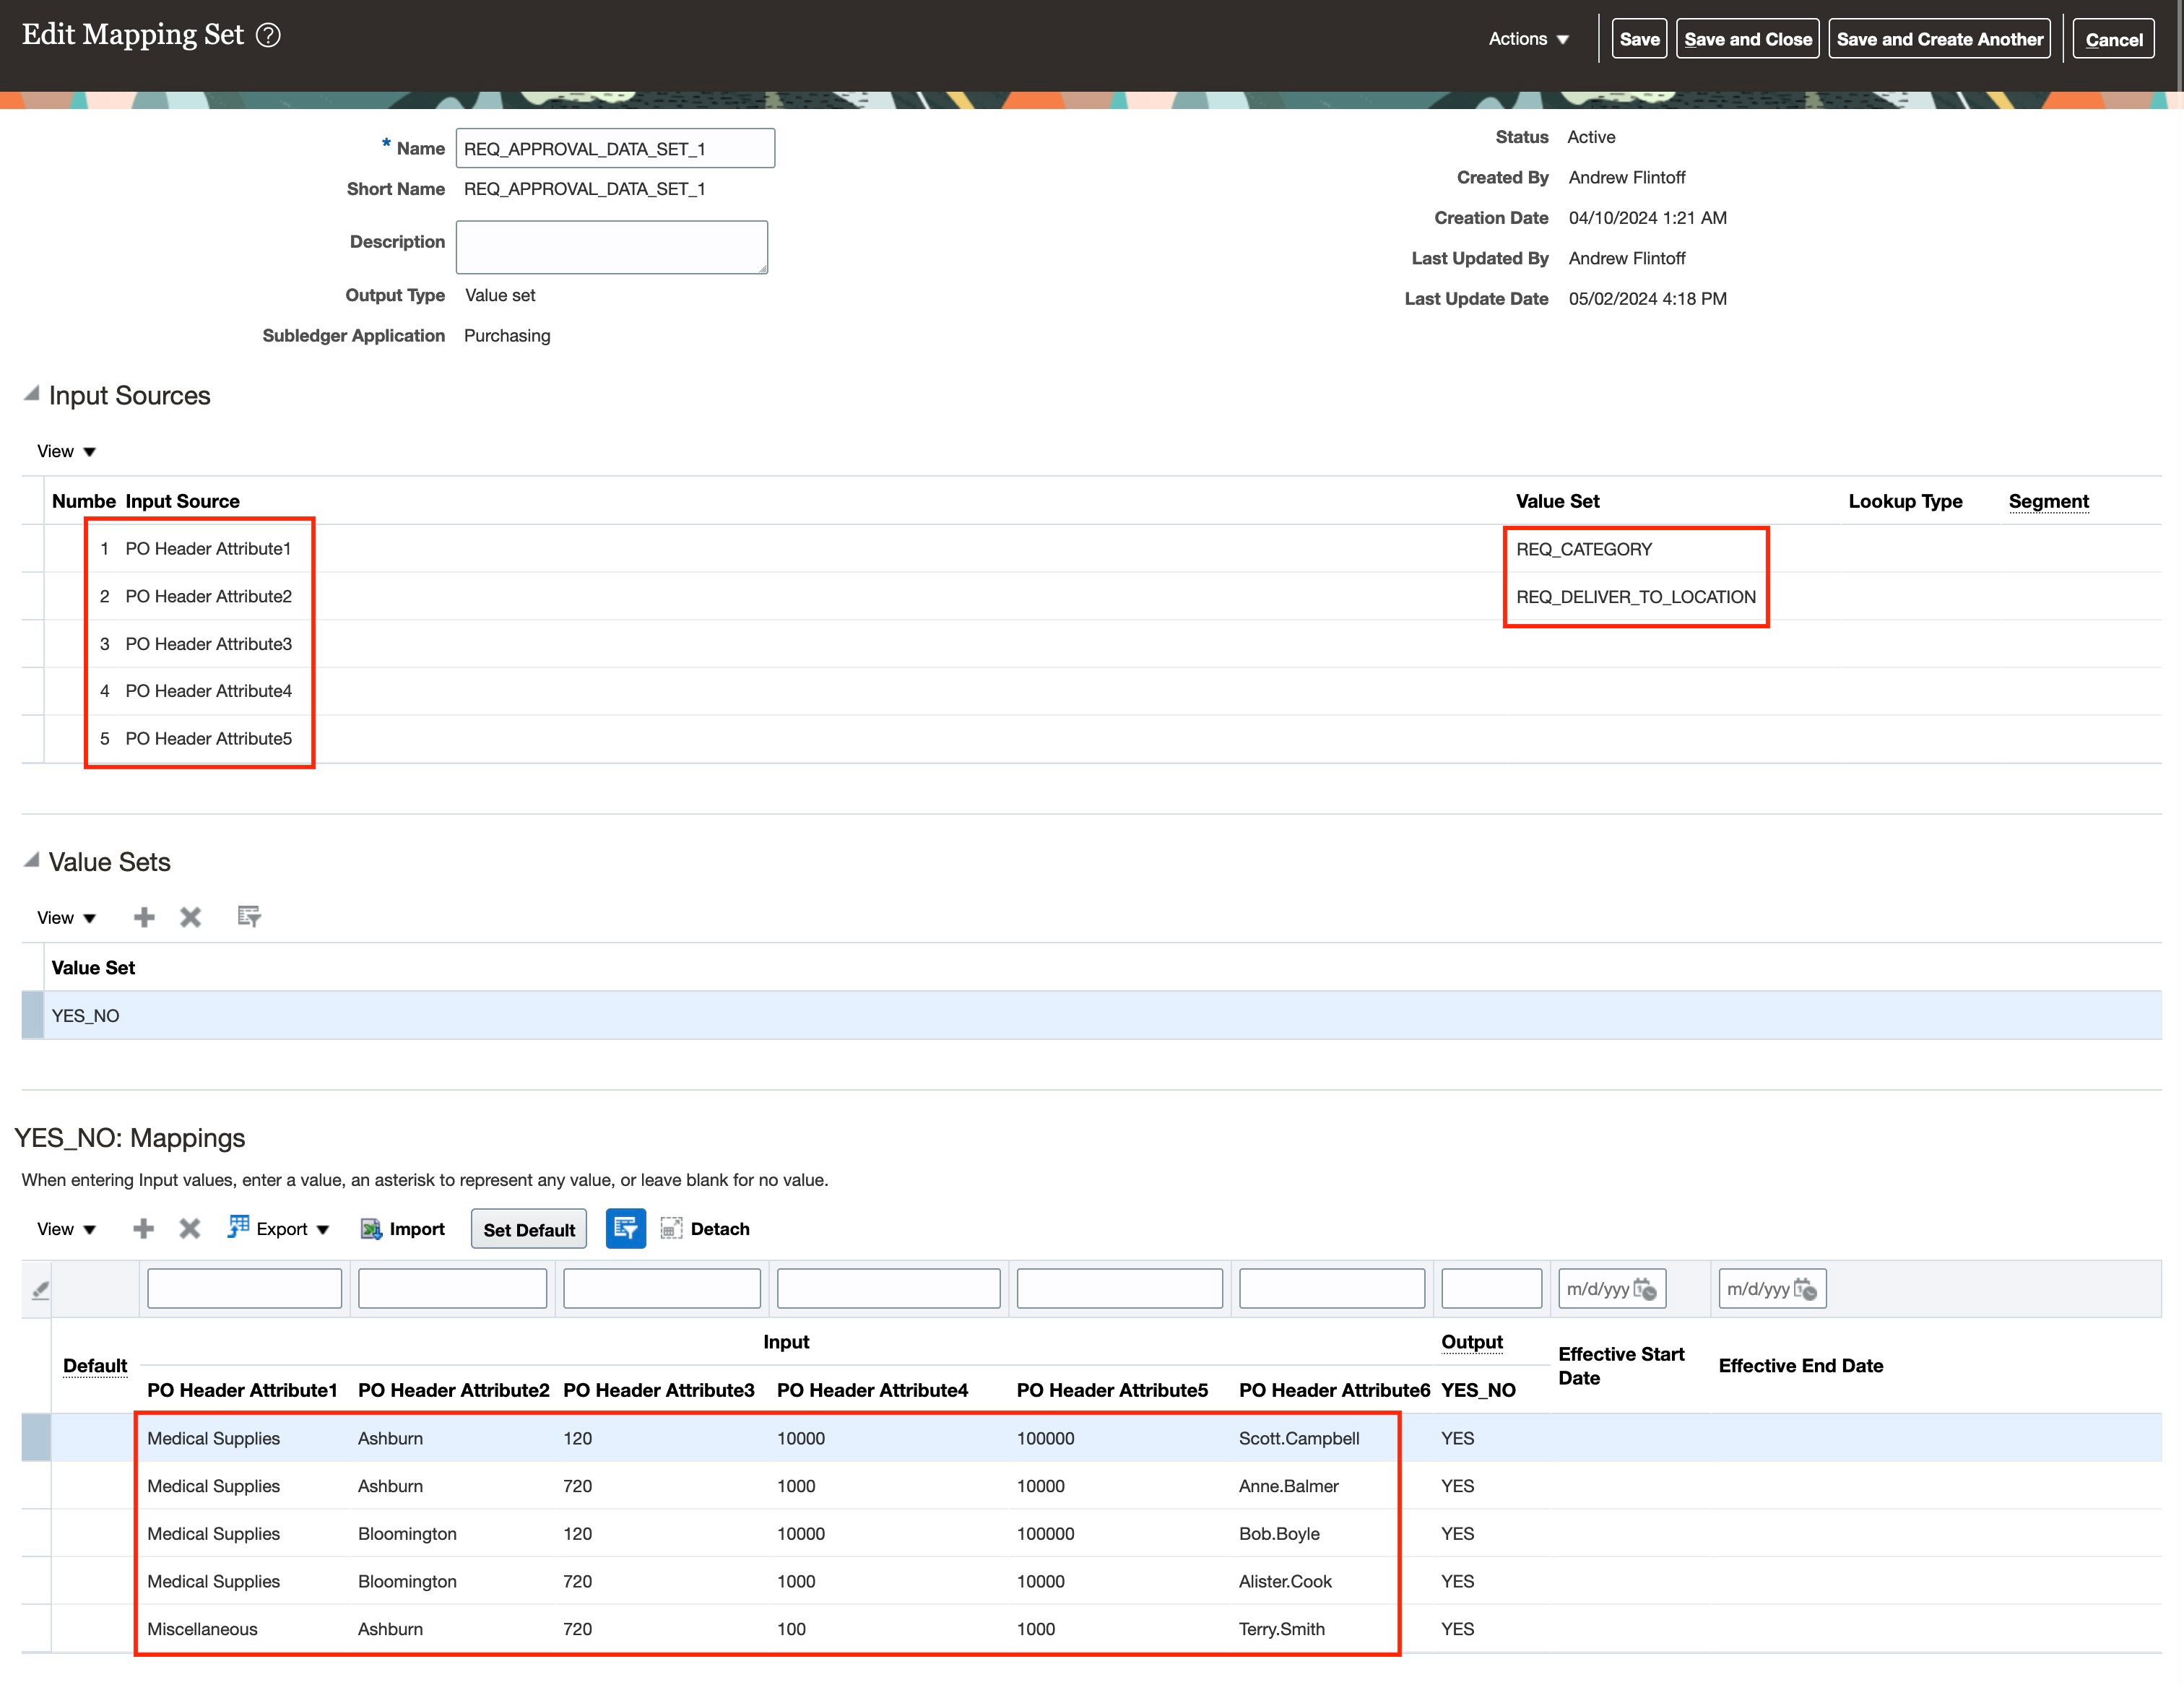Click the Save and Close button
Image resolution: width=2184 pixels, height=1685 pixels.
tap(1747, 39)
